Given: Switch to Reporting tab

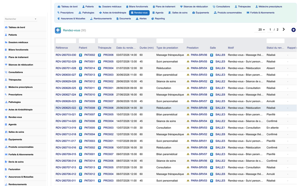Looking at the screenshot, I should coord(158,19).
